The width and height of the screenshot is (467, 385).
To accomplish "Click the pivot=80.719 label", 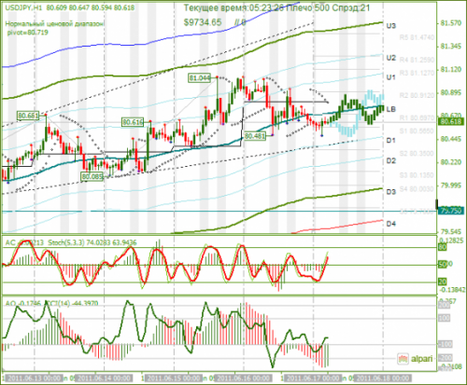I will pyautogui.click(x=27, y=33).
